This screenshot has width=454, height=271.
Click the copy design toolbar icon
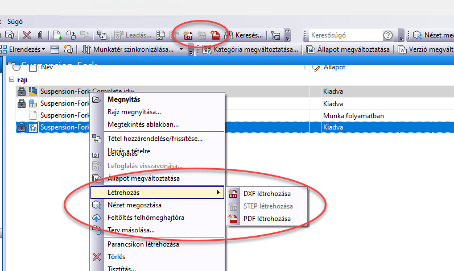pyautogui.click(x=71, y=35)
